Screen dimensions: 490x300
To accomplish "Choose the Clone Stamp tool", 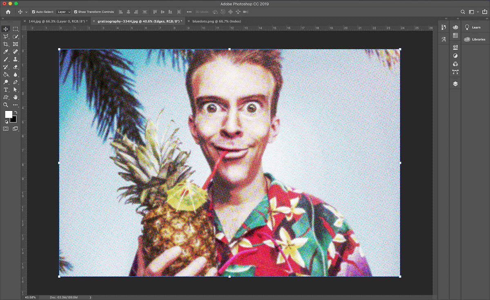I will 16,59.
